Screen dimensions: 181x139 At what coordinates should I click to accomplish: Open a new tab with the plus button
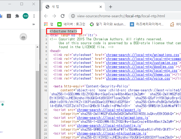111,7
